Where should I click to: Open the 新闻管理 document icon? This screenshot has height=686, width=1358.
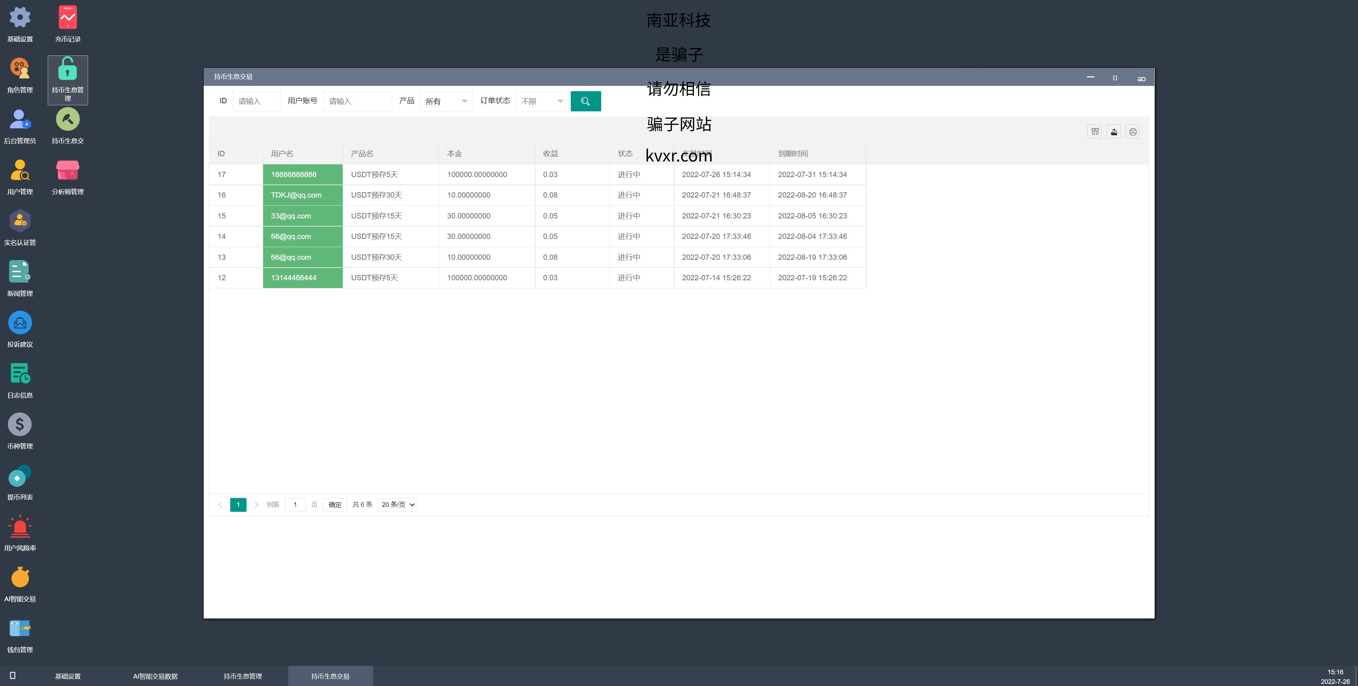(20, 272)
